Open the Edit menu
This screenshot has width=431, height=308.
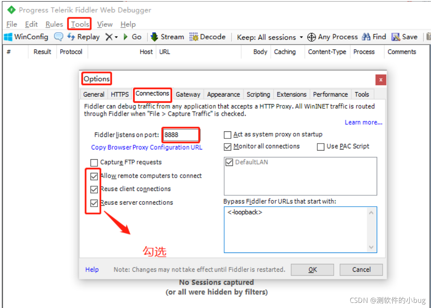[x=31, y=25]
